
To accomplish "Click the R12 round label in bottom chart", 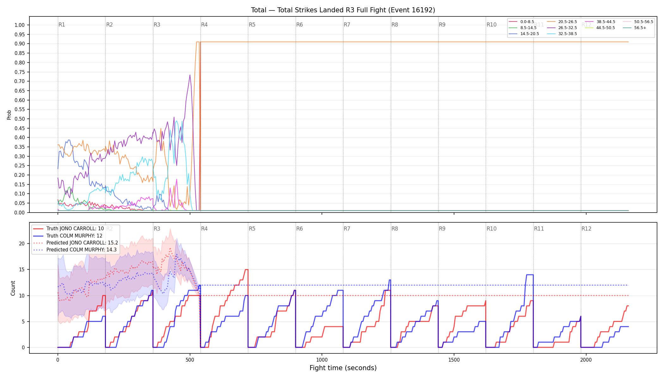I will pos(586,229).
